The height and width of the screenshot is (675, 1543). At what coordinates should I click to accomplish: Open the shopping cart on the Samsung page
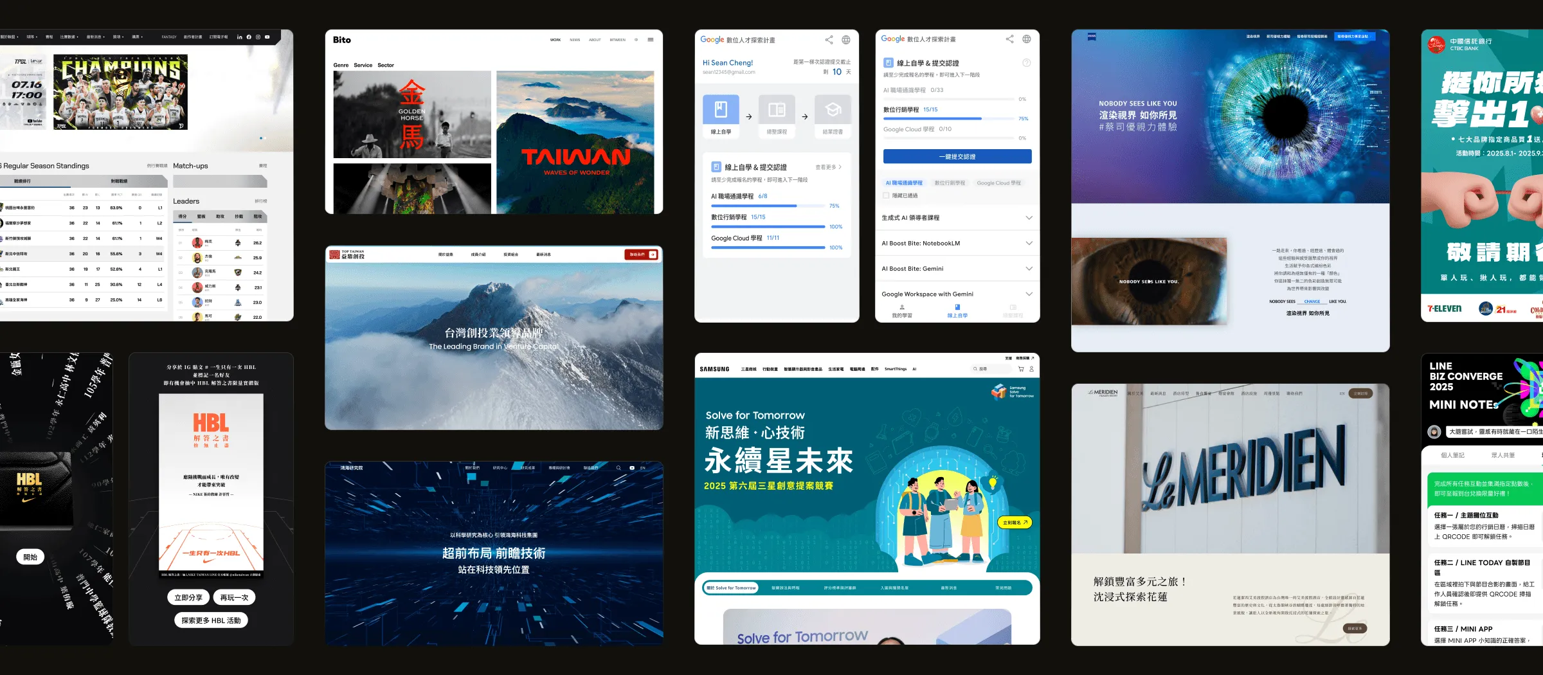click(x=1021, y=369)
